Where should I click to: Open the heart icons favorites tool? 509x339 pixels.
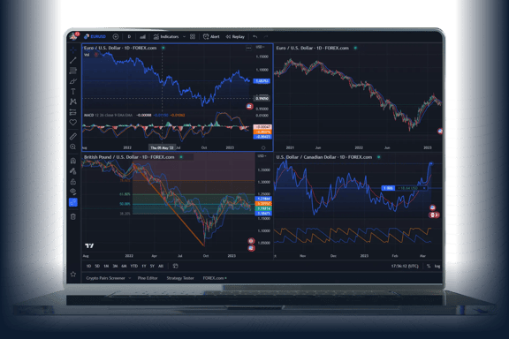pyautogui.click(x=73, y=123)
